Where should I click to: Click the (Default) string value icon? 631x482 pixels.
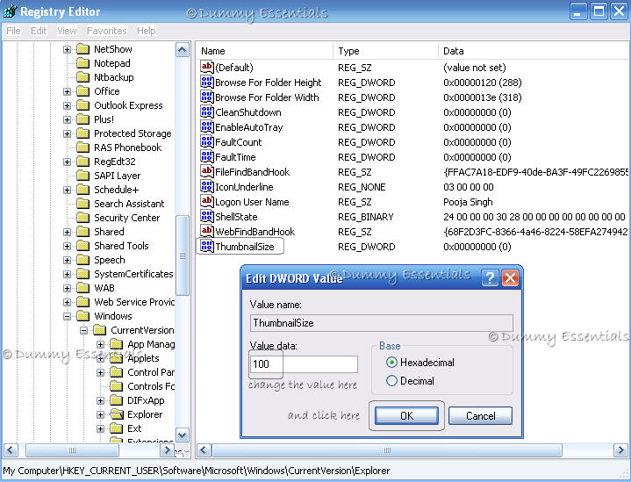coord(207,67)
